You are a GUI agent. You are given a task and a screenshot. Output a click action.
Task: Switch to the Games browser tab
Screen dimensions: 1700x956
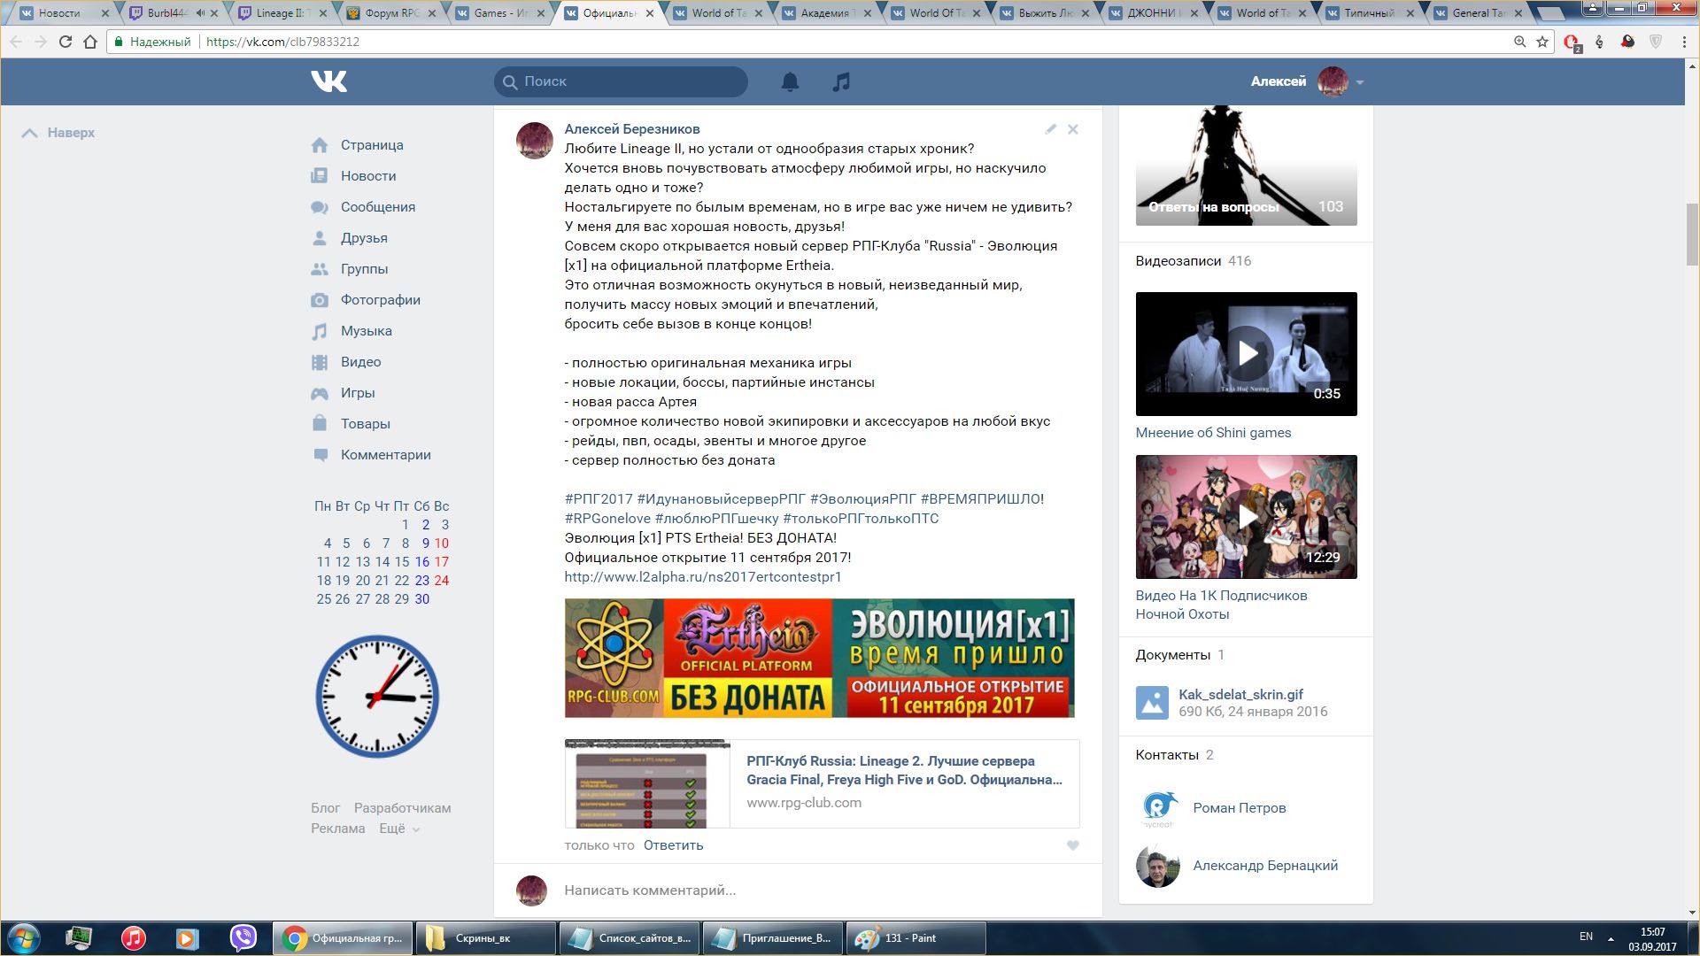point(498,13)
